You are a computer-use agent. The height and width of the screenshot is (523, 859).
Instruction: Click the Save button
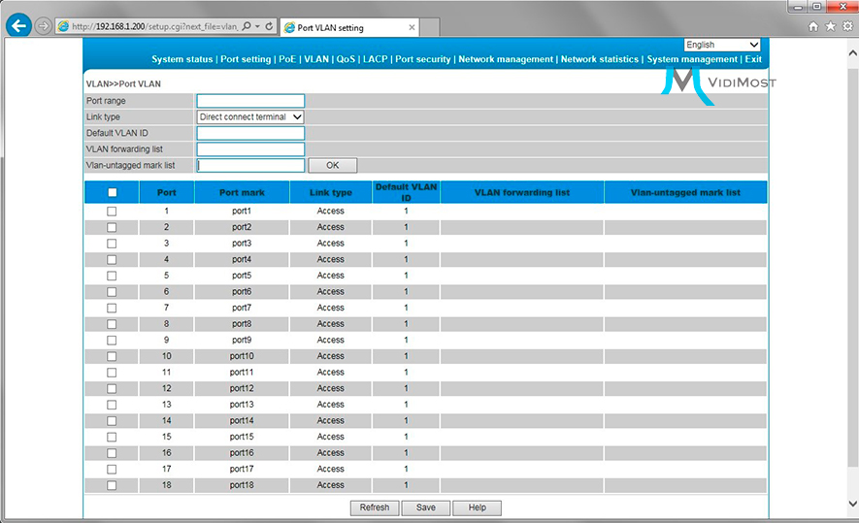pos(425,507)
